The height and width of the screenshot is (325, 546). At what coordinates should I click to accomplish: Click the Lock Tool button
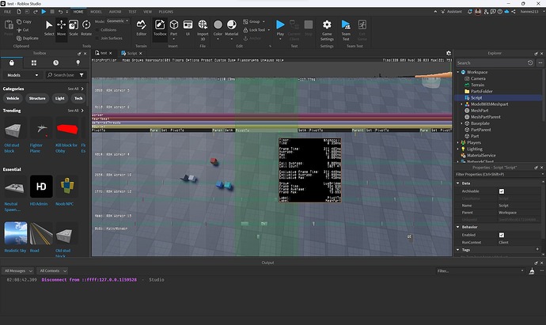[256, 30]
